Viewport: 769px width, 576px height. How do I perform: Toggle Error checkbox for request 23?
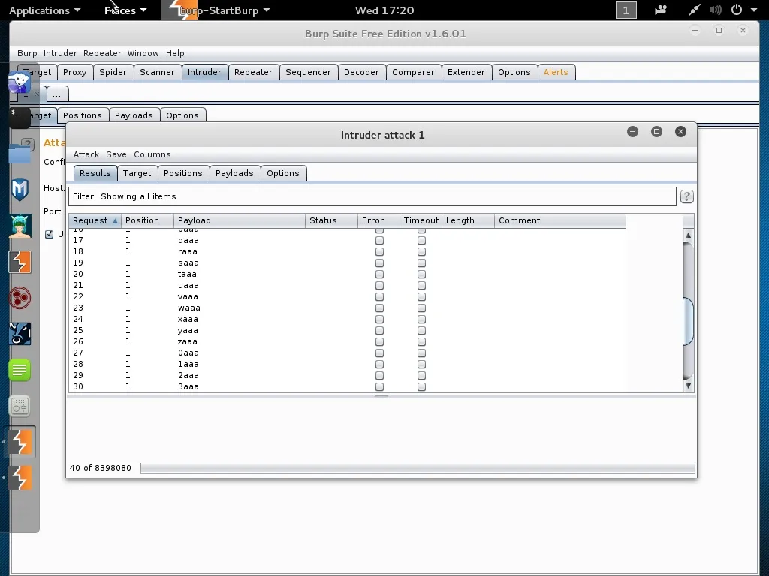[379, 308]
